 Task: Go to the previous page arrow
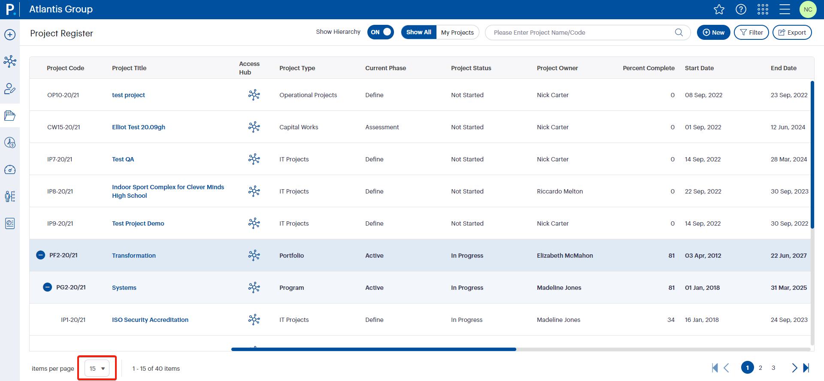click(x=726, y=368)
